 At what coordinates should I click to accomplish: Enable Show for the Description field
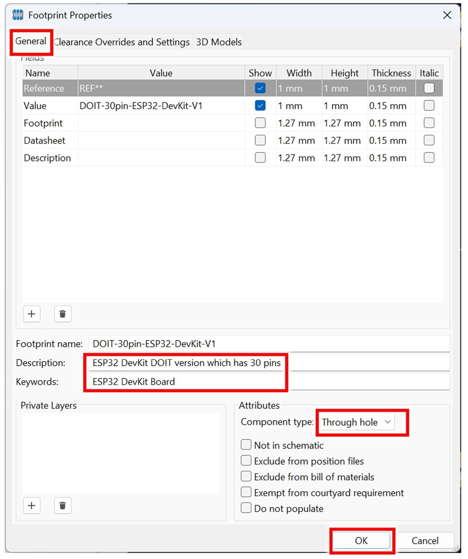(x=260, y=157)
